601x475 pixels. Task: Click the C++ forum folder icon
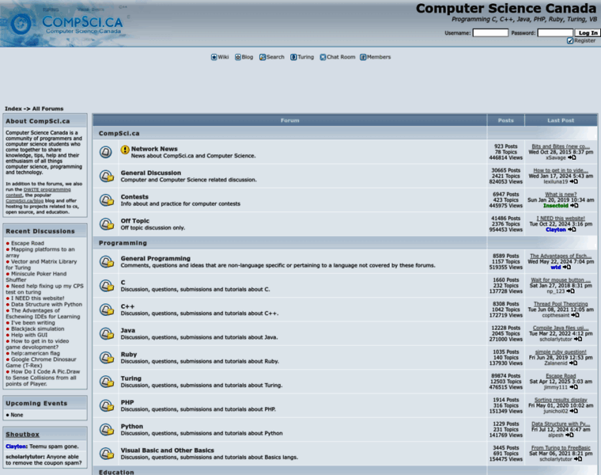(x=107, y=310)
